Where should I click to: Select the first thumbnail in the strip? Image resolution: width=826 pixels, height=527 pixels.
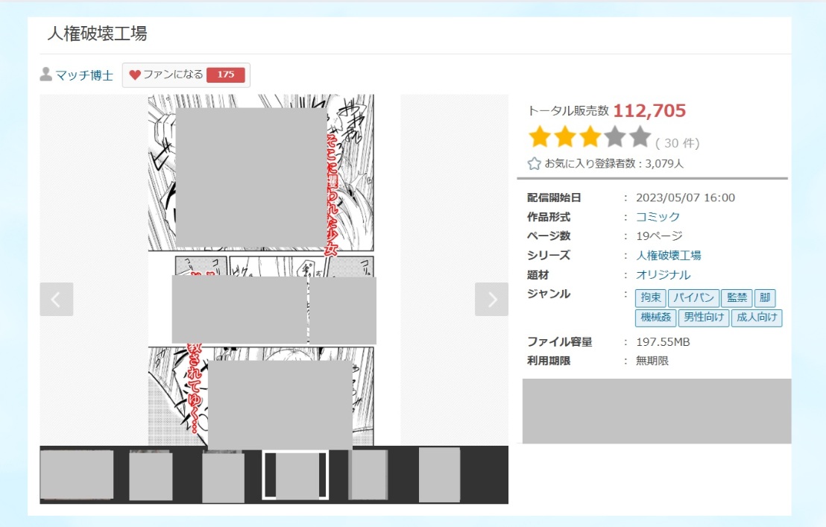click(77, 475)
